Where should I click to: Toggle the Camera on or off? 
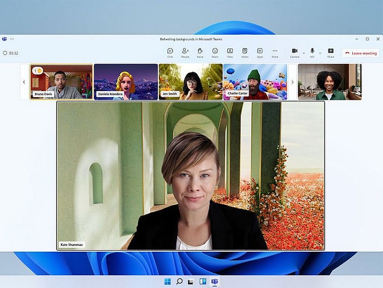point(294,52)
